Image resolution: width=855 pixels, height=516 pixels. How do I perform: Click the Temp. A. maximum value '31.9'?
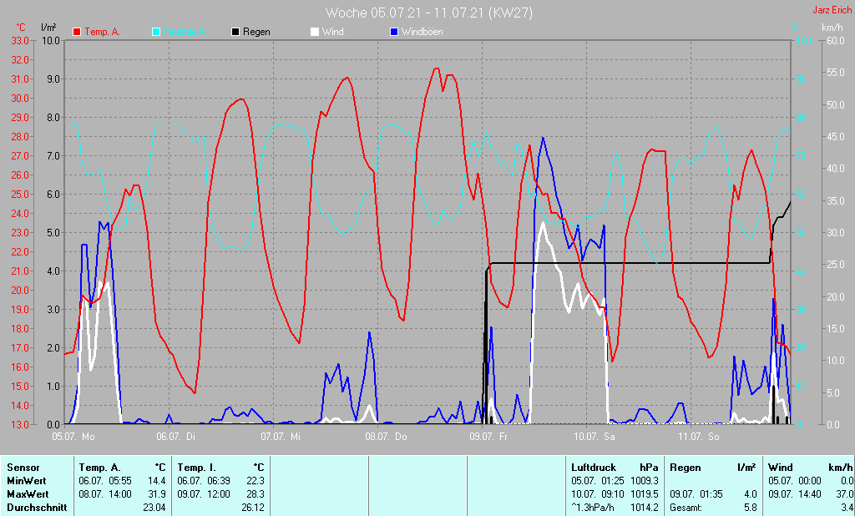click(156, 494)
